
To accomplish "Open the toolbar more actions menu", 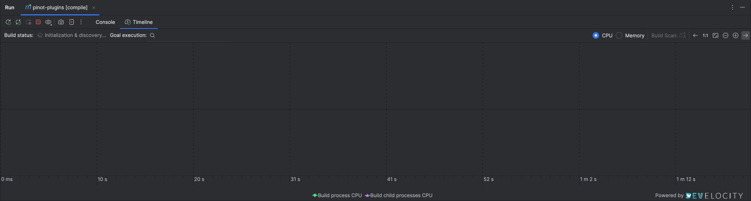I will [81, 22].
